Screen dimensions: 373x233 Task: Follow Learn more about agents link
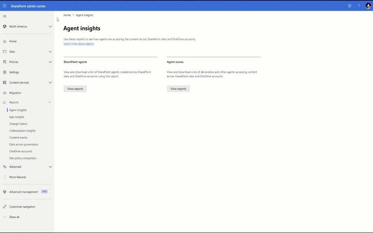pyautogui.click(x=79, y=44)
